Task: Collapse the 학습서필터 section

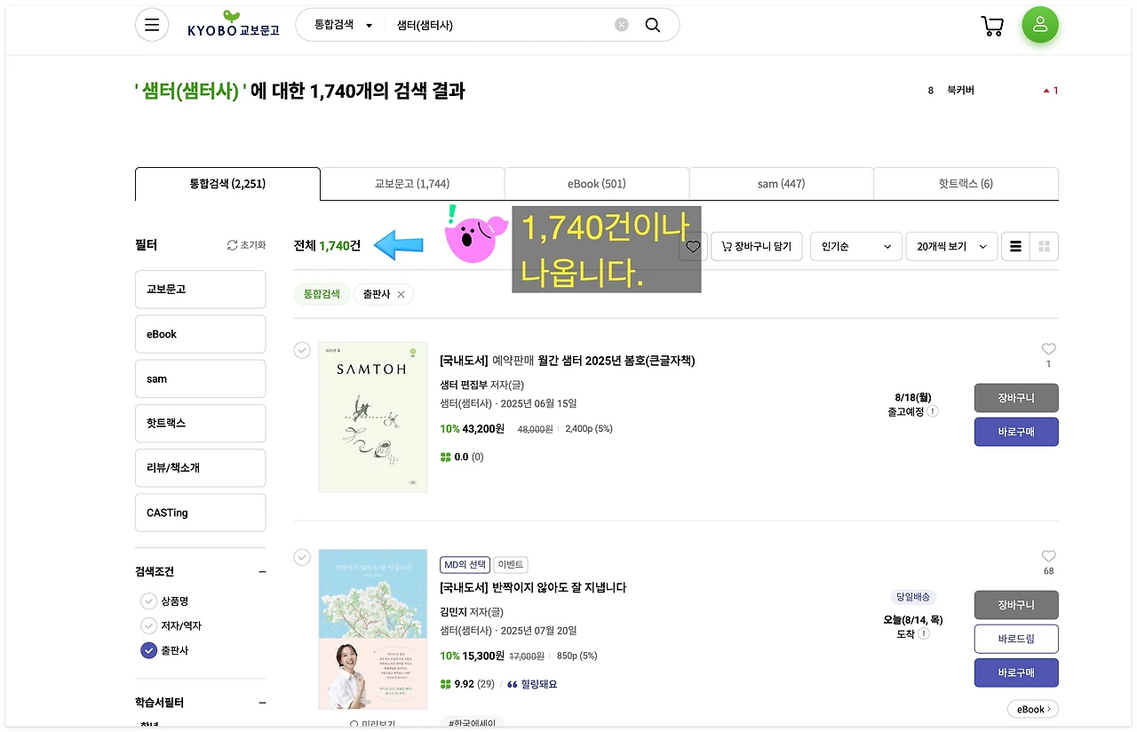Action: [262, 703]
